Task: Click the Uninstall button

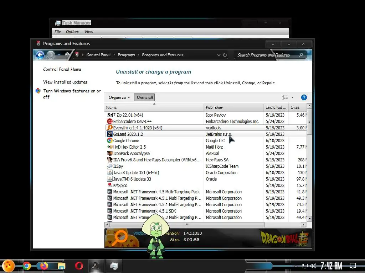Action: 145,97
